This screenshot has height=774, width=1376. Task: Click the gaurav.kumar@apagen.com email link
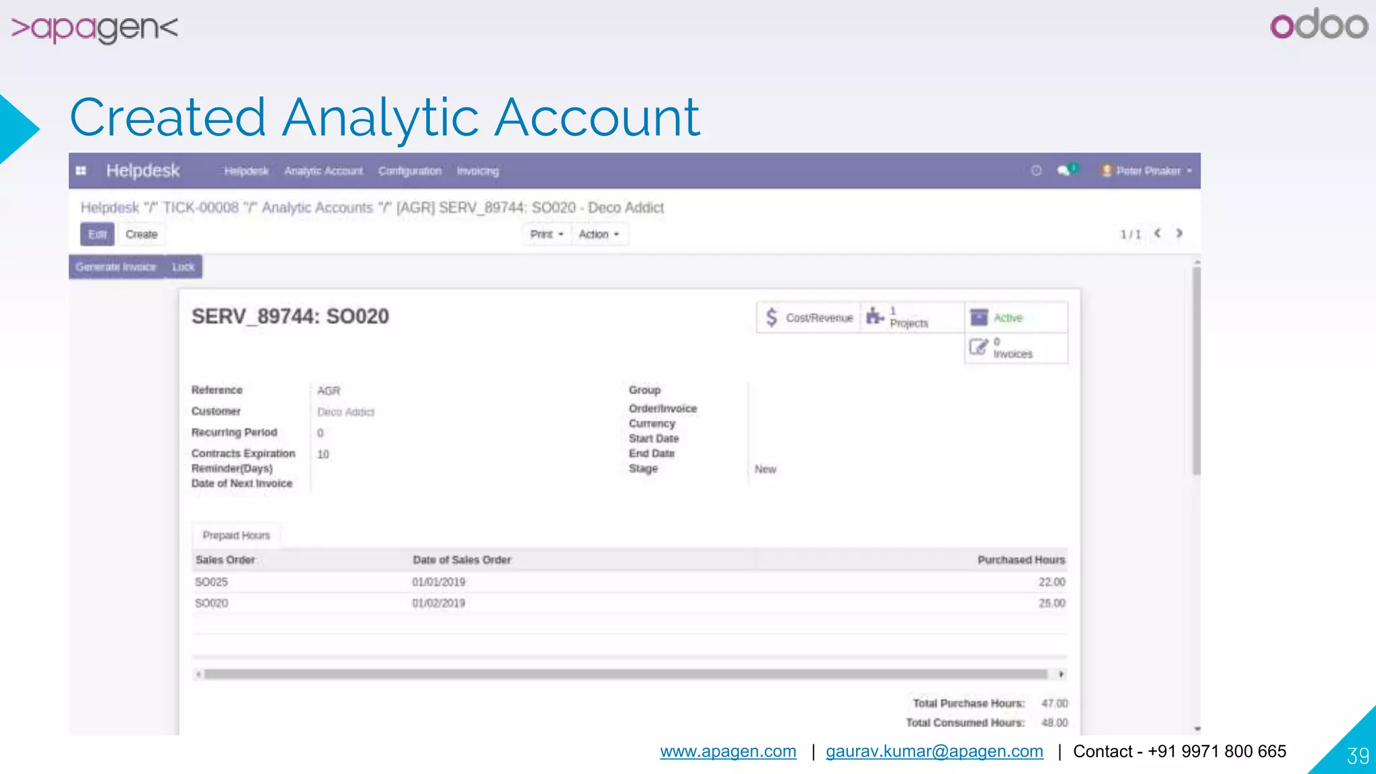pos(935,751)
